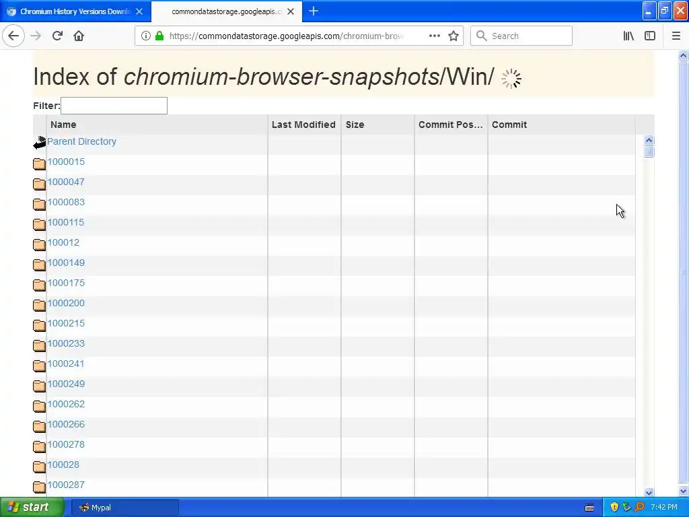
Task: Click the folder icon beside 1000200
Action: 40,306
